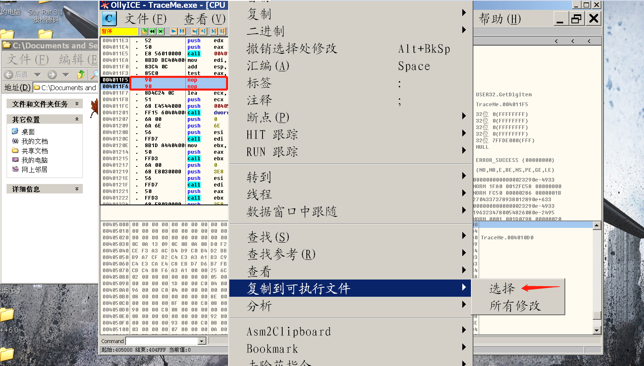Open the HIT 跟踪 menu entry
This screenshot has width=644, height=366.
[350, 134]
